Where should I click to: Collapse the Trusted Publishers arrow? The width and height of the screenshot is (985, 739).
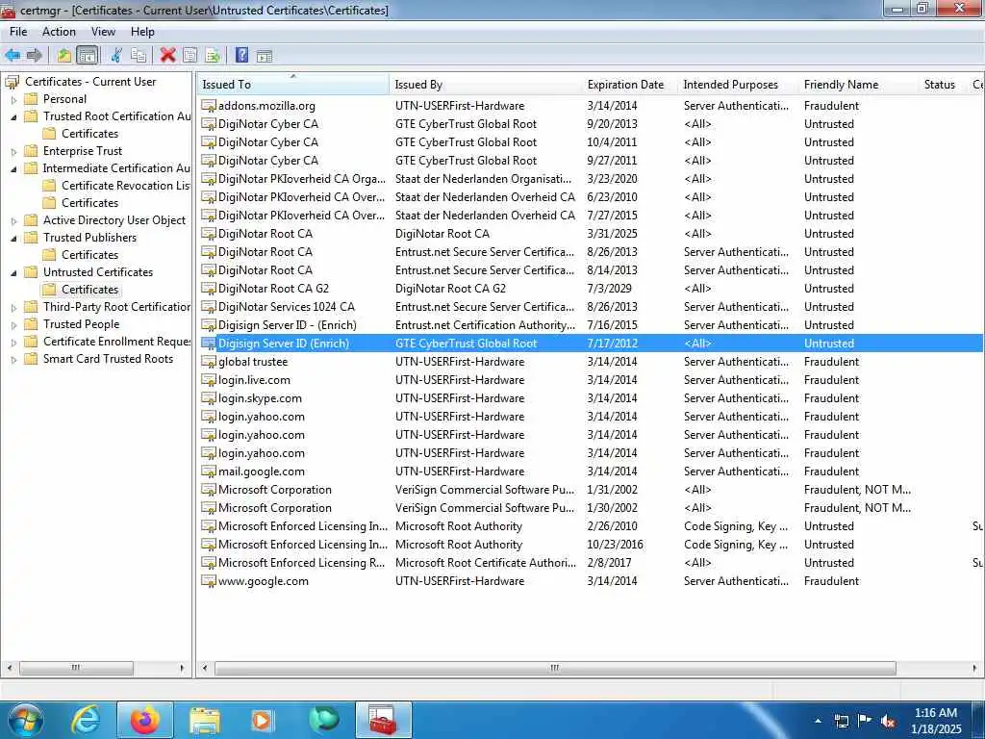[x=13, y=239]
